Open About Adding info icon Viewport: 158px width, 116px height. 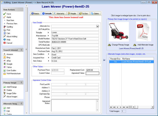point(4,36)
